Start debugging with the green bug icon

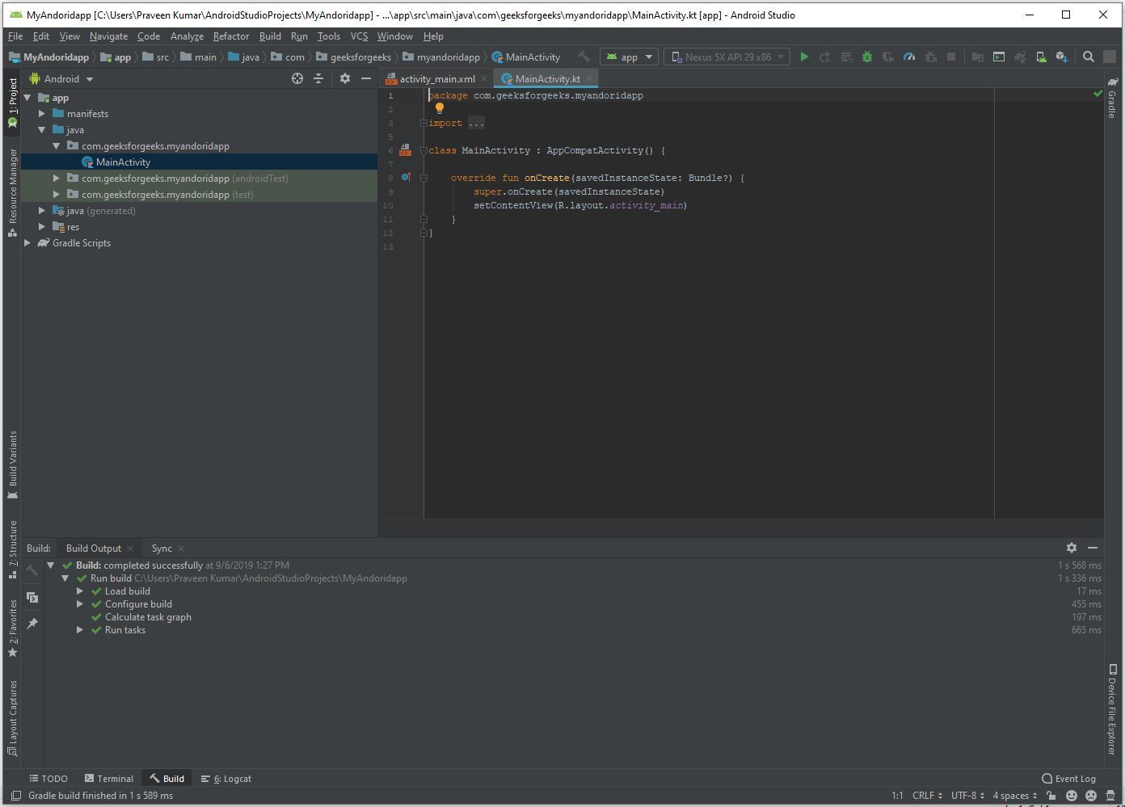tap(866, 57)
